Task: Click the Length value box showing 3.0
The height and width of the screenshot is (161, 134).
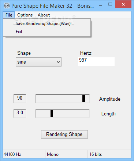Action: click(20, 113)
